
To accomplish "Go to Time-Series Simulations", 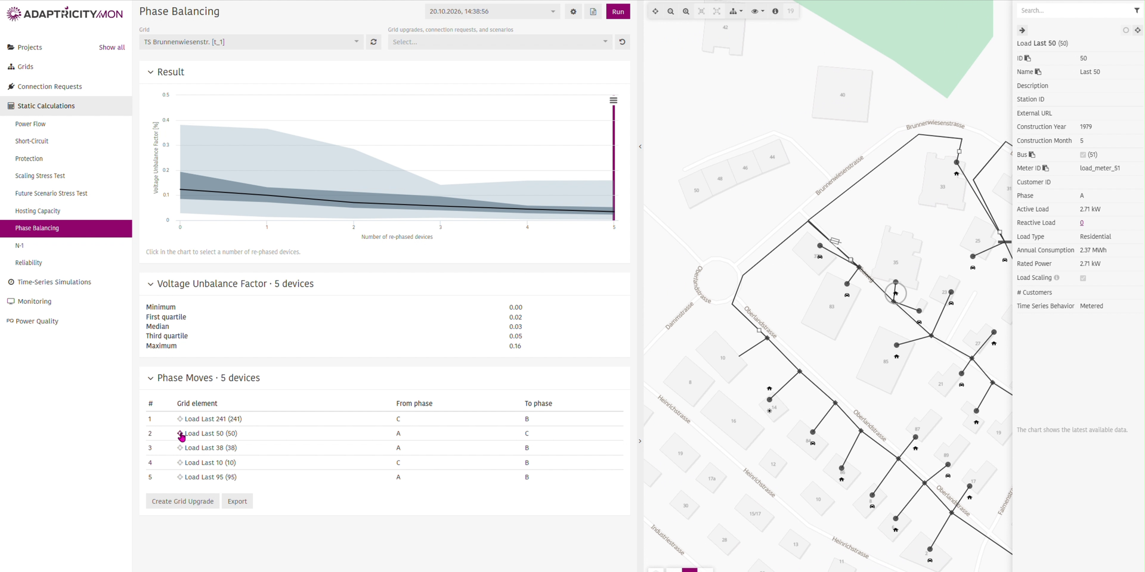I will 54,282.
